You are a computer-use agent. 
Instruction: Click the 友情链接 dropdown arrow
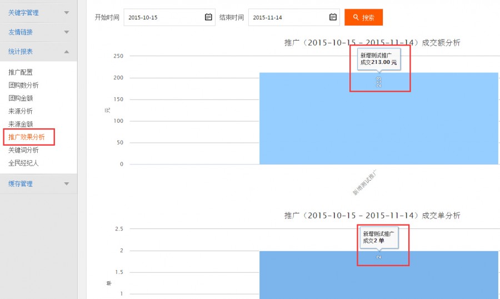67,32
